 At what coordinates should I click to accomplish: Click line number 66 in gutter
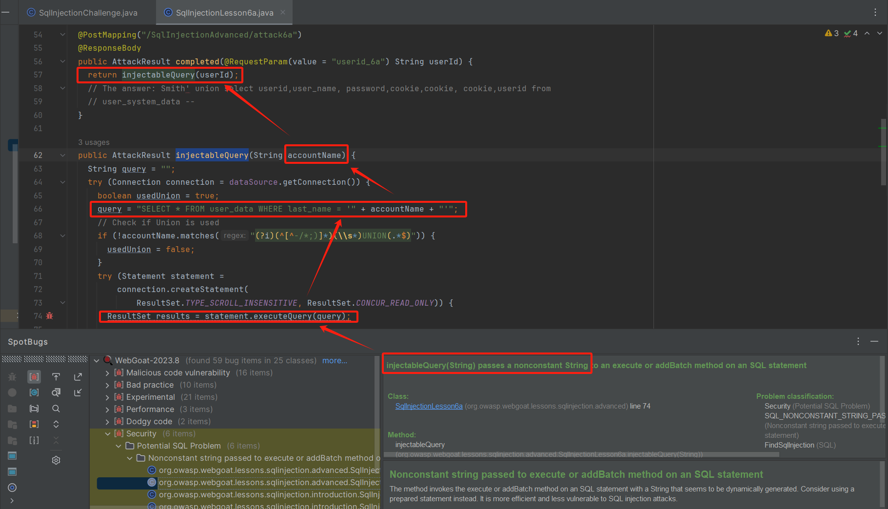38,209
